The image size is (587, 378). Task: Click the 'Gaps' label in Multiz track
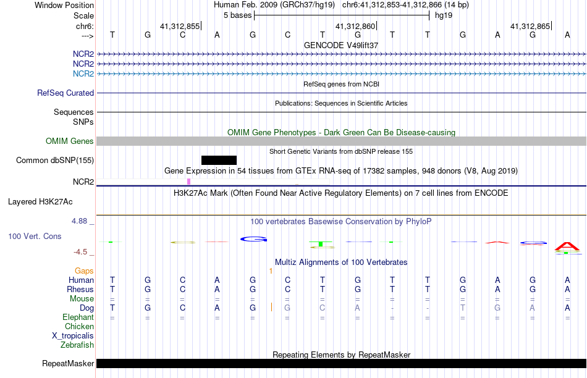[x=84, y=271]
